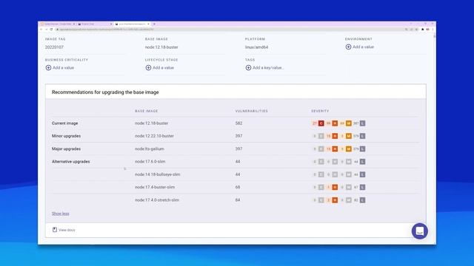Click the View docs document icon
The width and height of the screenshot is (474, 266).
point(55,230)
